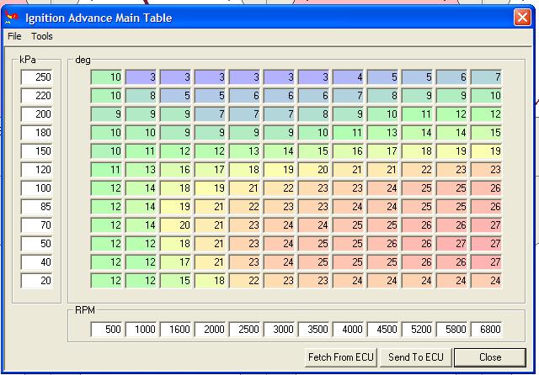Select the deg cell at 50 kPa, 4500 RPM
The width and height of the screenshot is (539, 375).
pos(382,244)
